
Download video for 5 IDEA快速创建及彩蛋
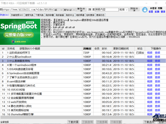point(150,69)
